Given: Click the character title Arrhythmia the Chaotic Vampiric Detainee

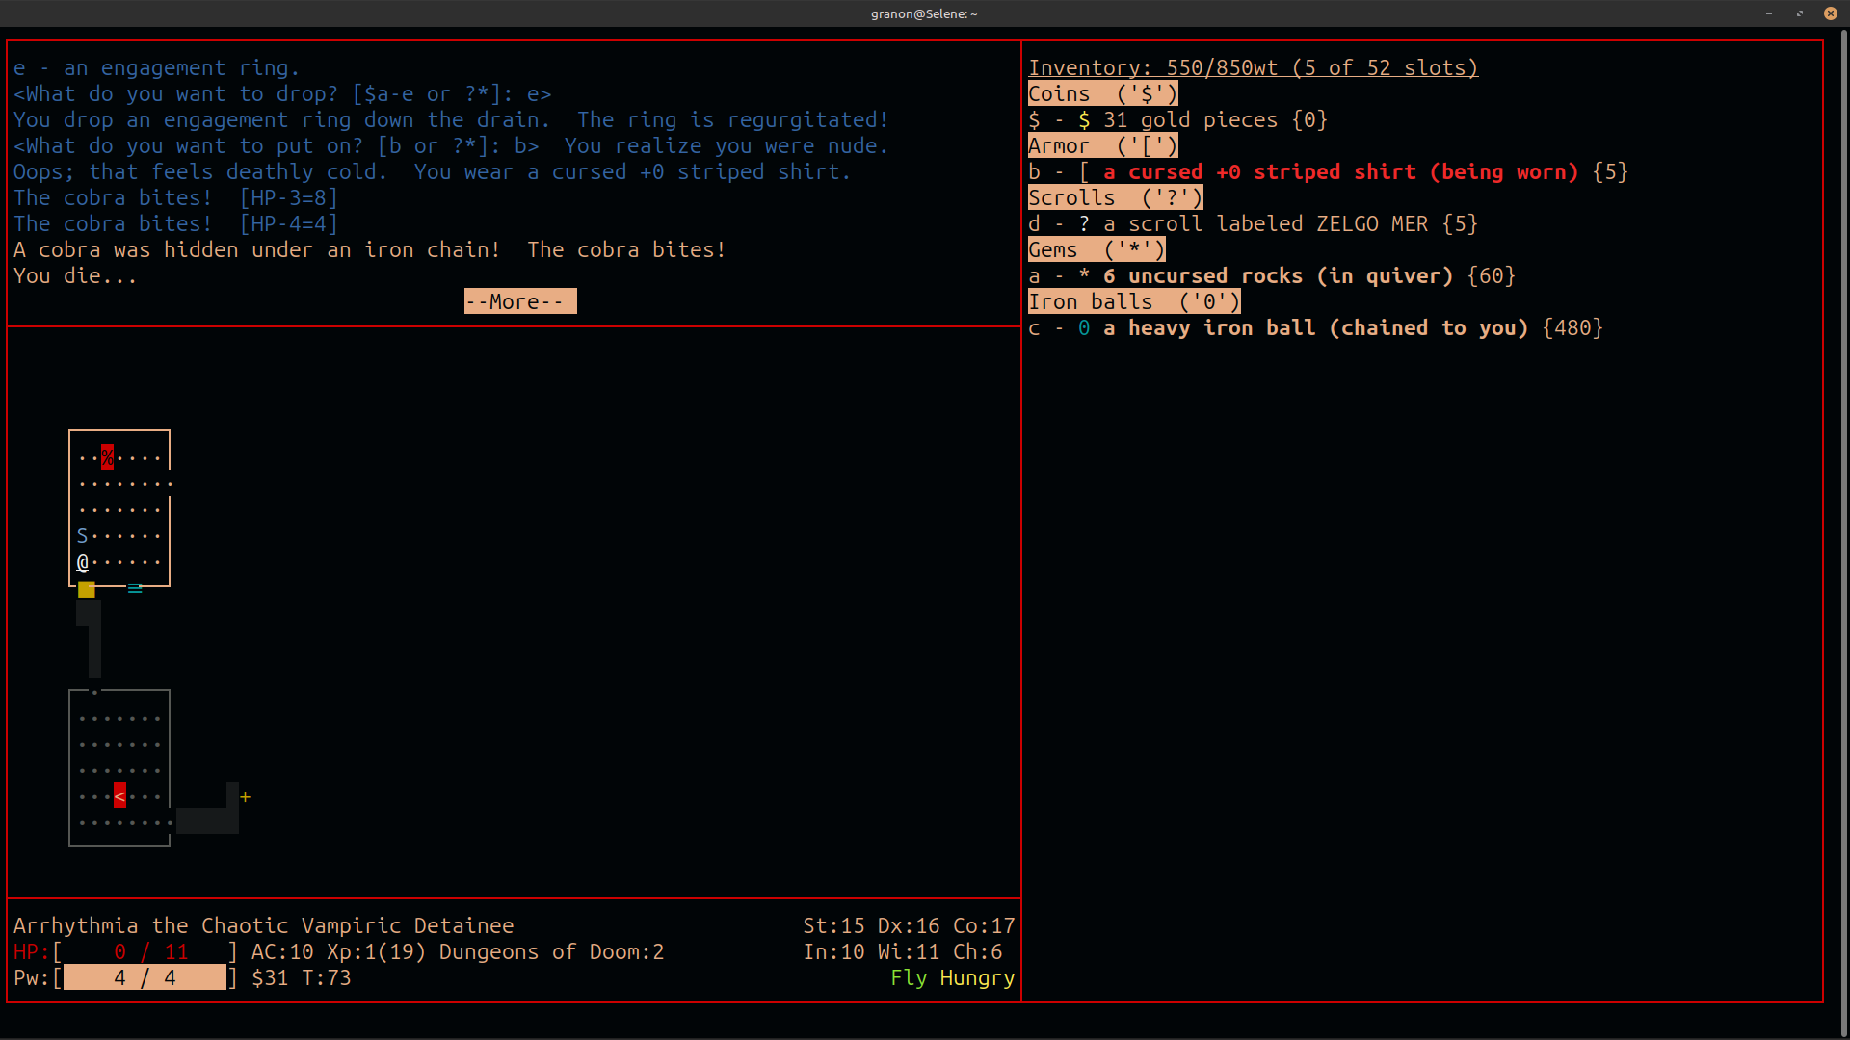Looking at the screenshot, I should tap(264, 925).
